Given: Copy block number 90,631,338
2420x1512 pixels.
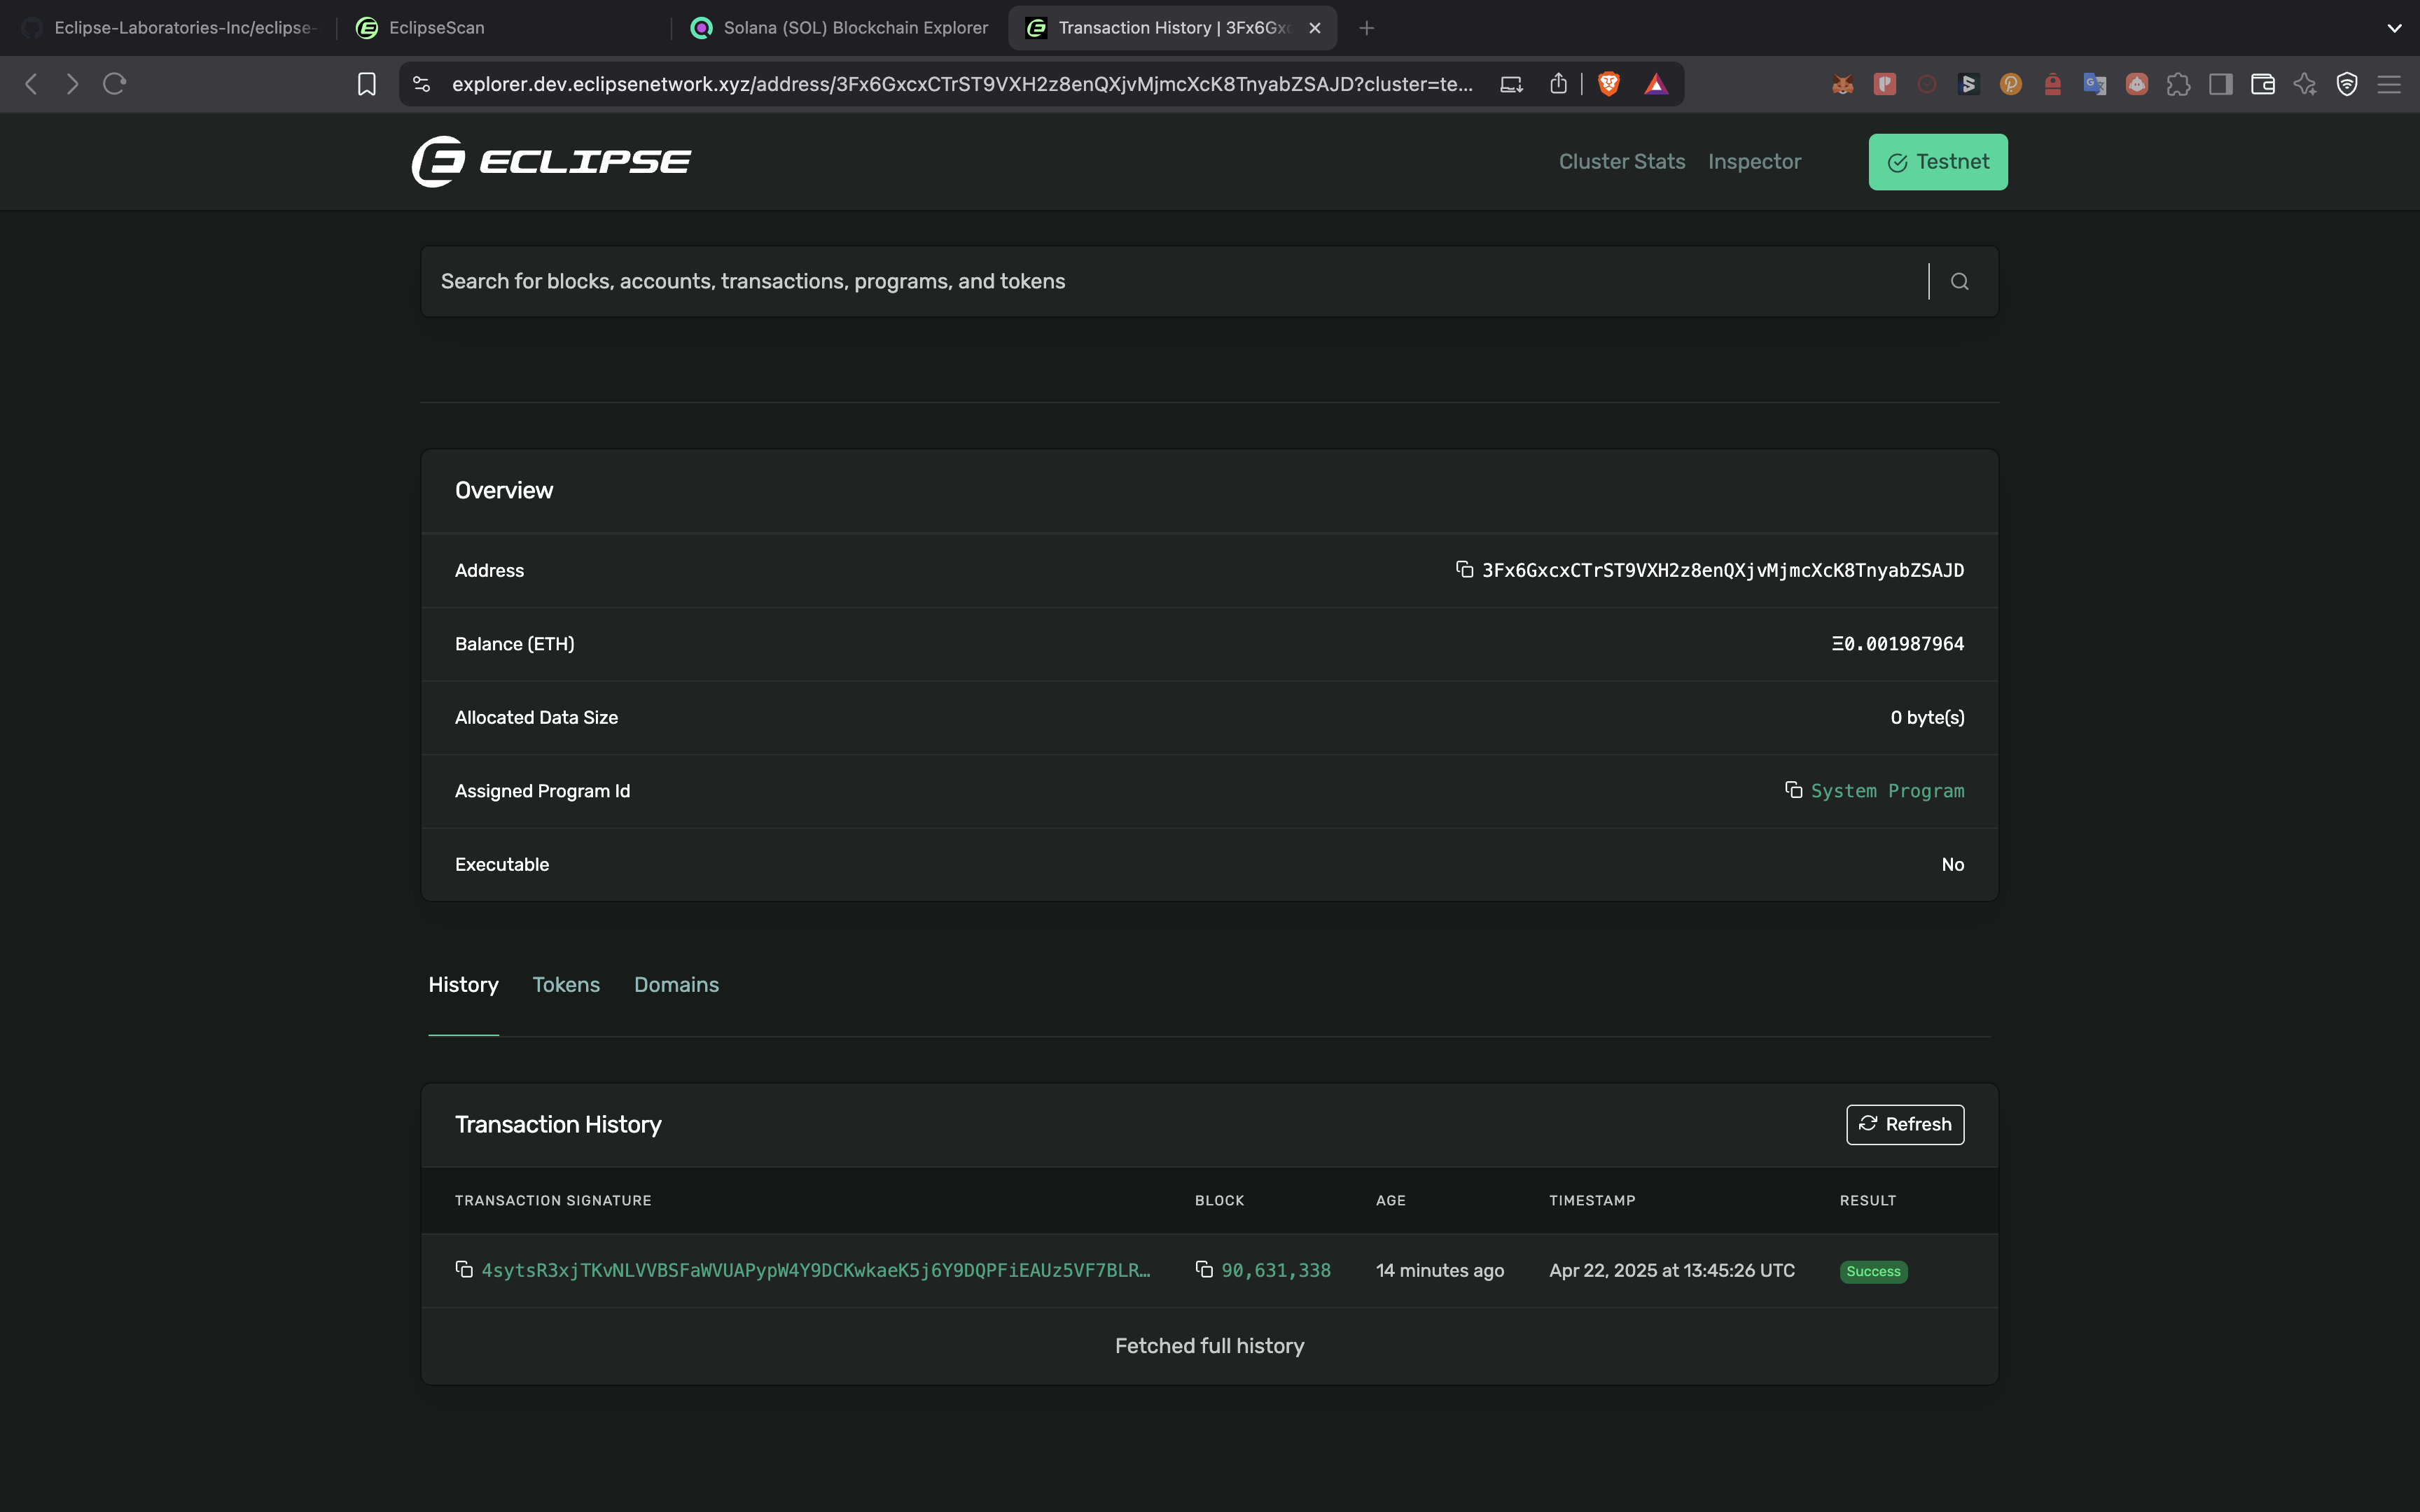Looking at the screenshot, I should pos(1204,1269).
